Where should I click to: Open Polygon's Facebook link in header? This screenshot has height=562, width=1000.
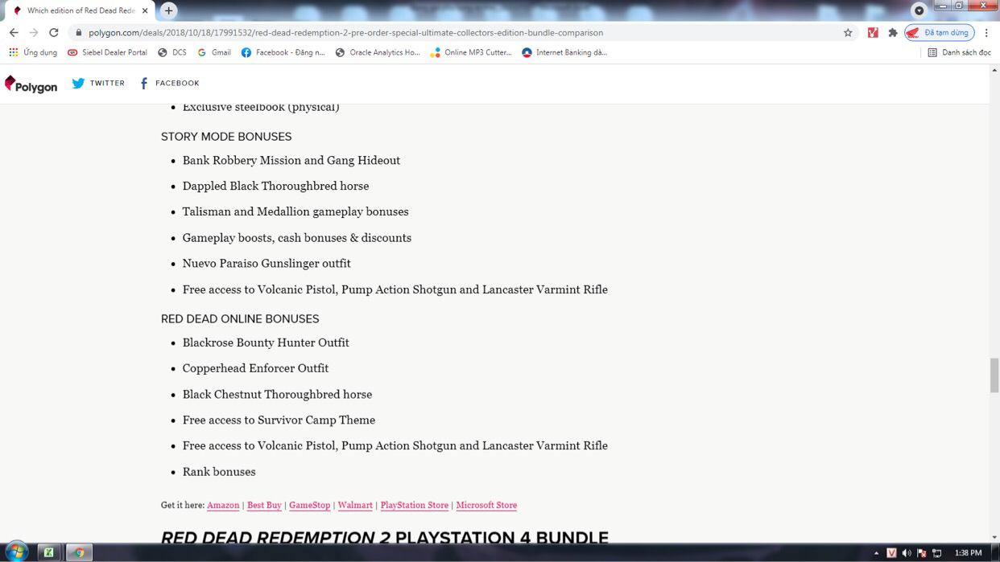tap(169, 84)
